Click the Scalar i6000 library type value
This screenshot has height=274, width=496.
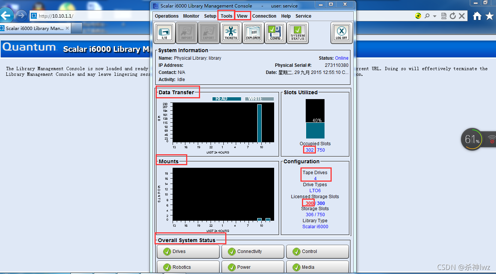[x=315, y=227]
